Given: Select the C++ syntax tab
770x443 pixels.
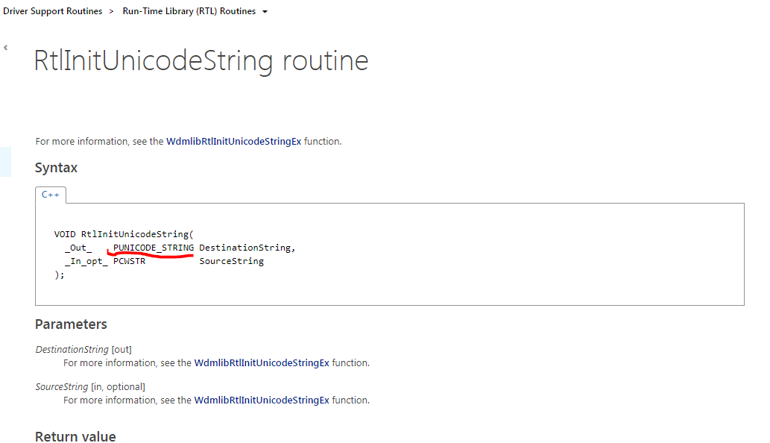Looking at the screenshot, I should (x=51, y=195).
